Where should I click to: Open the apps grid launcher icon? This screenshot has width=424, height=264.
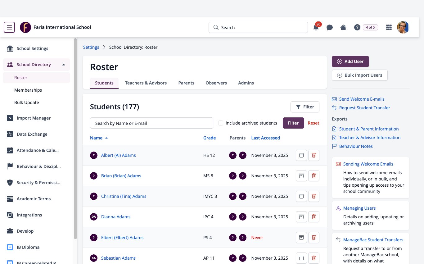389,28
